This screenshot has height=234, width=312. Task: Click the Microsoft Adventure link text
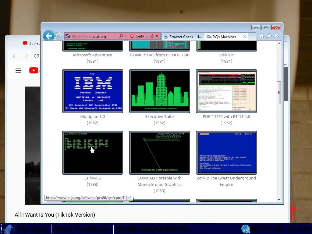tap(93, 55)
